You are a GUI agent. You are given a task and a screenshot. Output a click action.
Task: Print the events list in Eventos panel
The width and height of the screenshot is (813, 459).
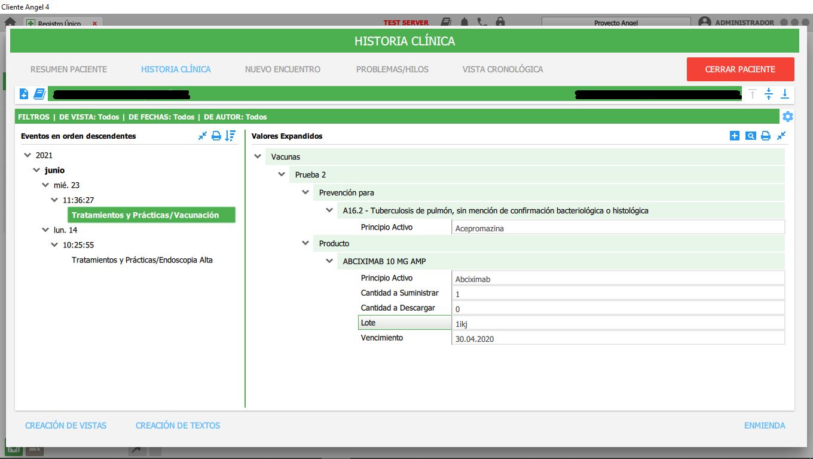click(216, 136)
